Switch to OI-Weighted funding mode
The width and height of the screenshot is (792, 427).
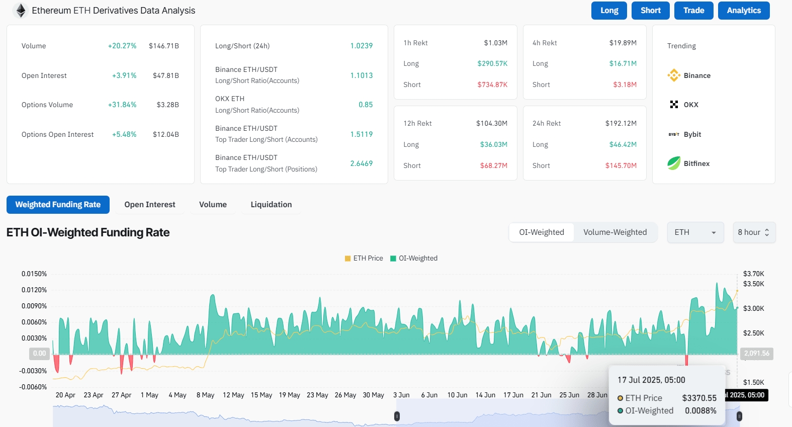[542, 232]
